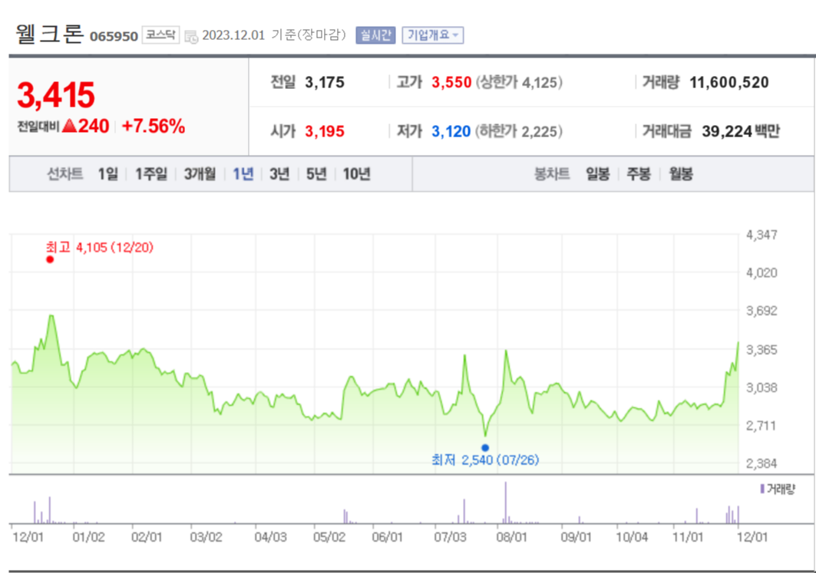The image size is (816, 573).
Task: Click the 상한가 4,125 text
Action: point(519,83)
